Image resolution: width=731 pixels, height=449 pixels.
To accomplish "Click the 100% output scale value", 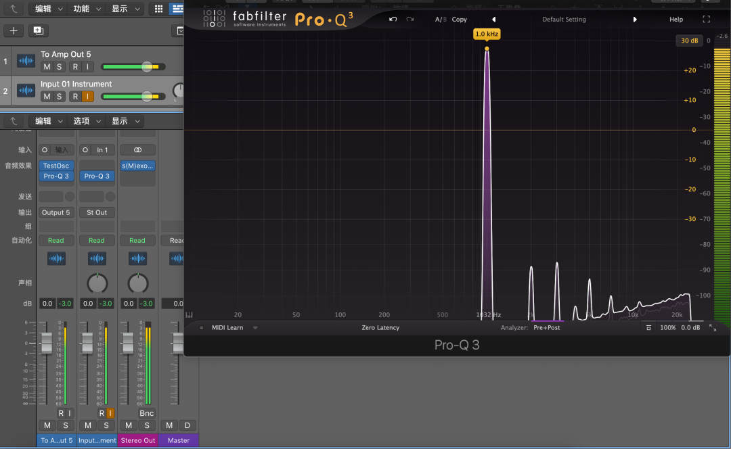I will coord(667,328).
